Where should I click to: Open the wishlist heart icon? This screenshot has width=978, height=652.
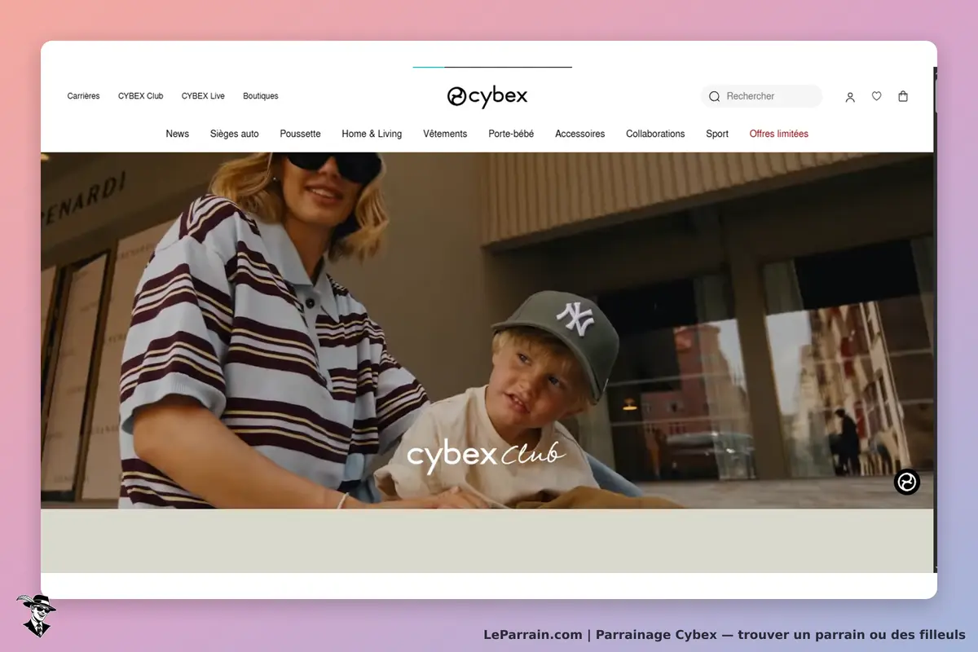click(x=876, y=96)
